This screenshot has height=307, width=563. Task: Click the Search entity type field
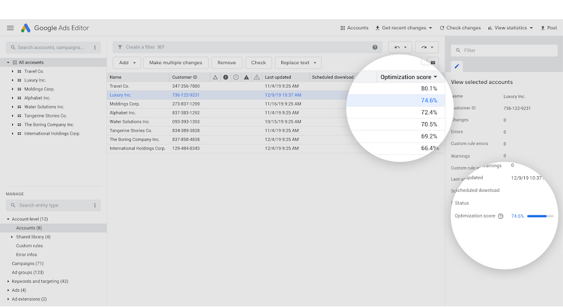point(50,205)
